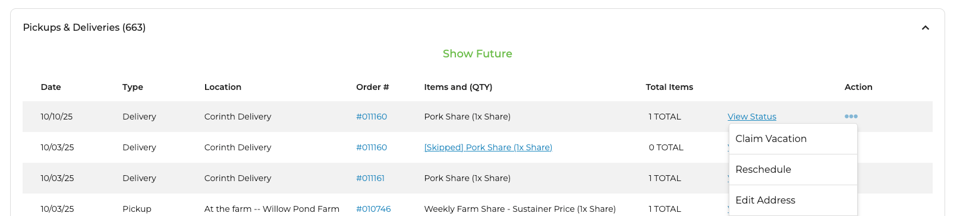
Task: Click the Action column header
Action: coord(858,87)
